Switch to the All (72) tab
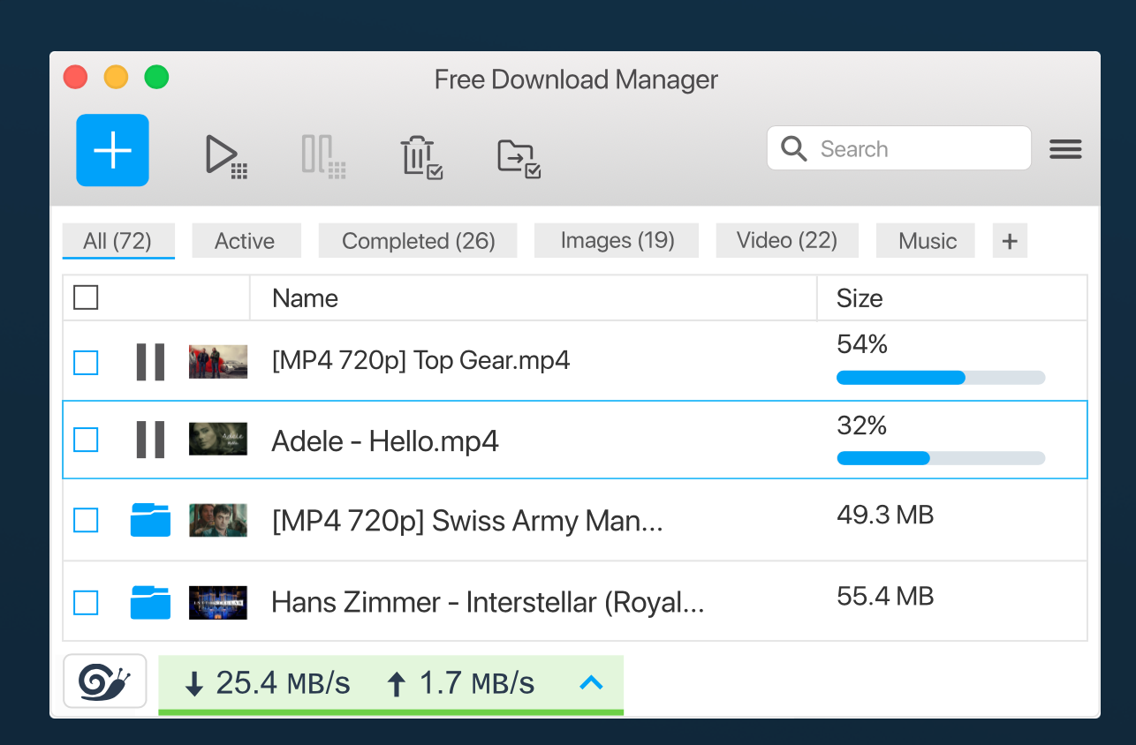Viewport: 1136px width, 745px height. (x=118, y=241)
